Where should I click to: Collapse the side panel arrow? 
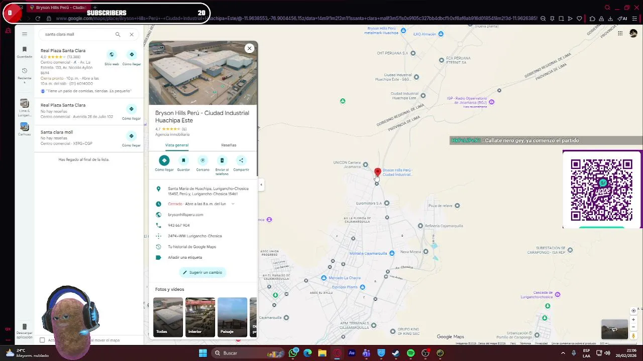(x=261, y=185)
